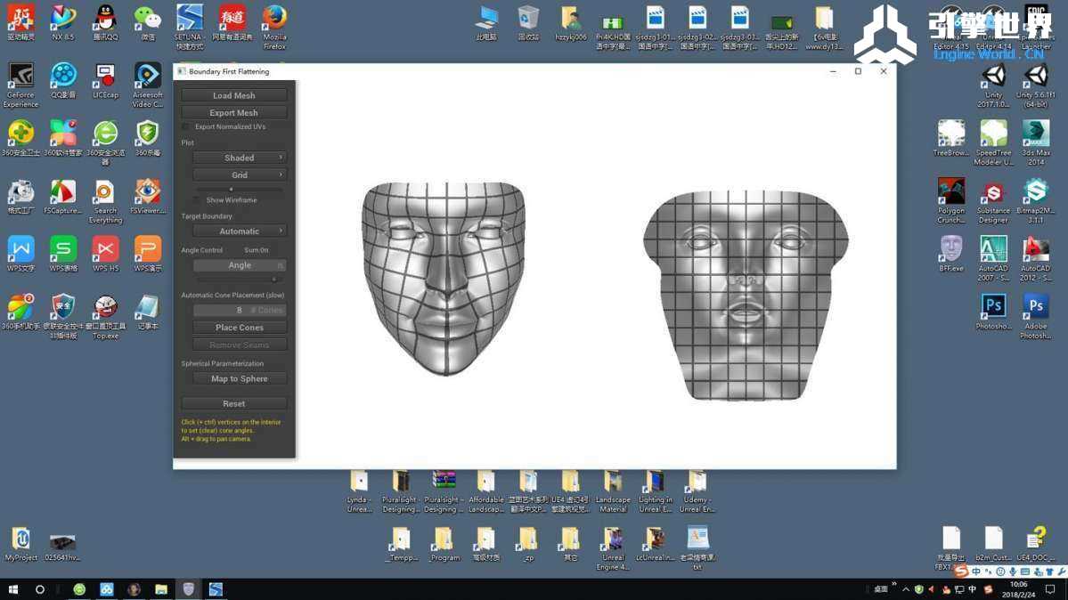Open File Explorer from the taskbar

pyautogui.click(x=160, y=589)
